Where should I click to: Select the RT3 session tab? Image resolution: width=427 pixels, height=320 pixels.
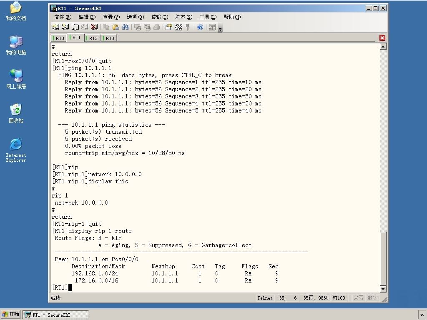click(x=109, y=38)
